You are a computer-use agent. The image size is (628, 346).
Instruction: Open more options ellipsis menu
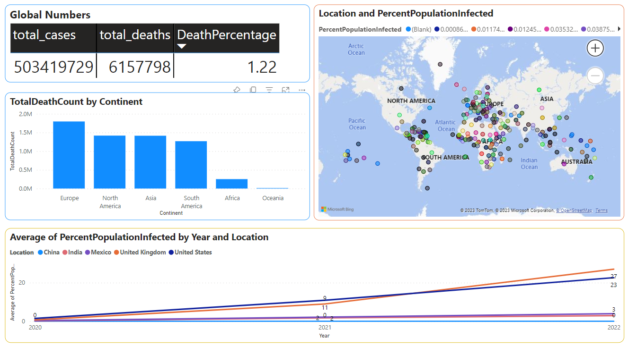[x=301, y=90]
